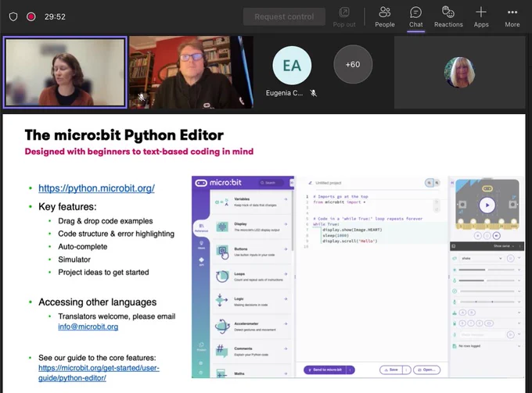The height and width of the screenshot is (393, 532).
Task: Click the Send to micro:bit button
Action: tap(326, 370)
